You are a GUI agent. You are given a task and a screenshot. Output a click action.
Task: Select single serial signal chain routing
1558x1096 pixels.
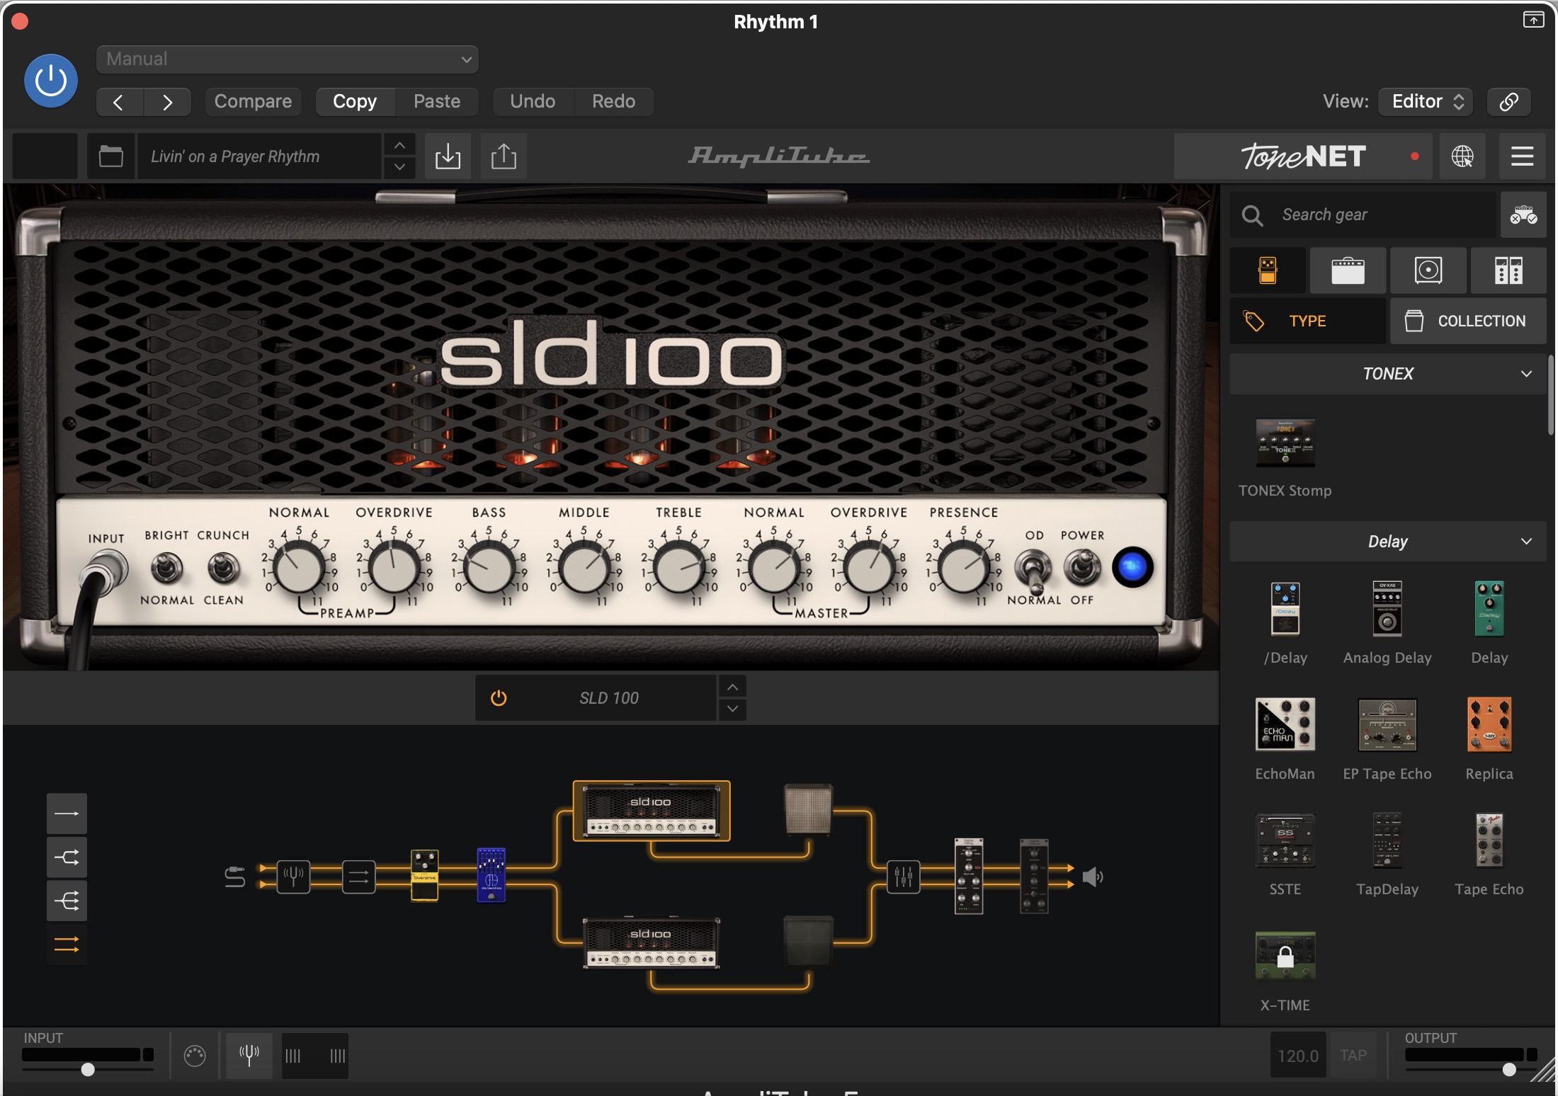(x=67, y=814)
